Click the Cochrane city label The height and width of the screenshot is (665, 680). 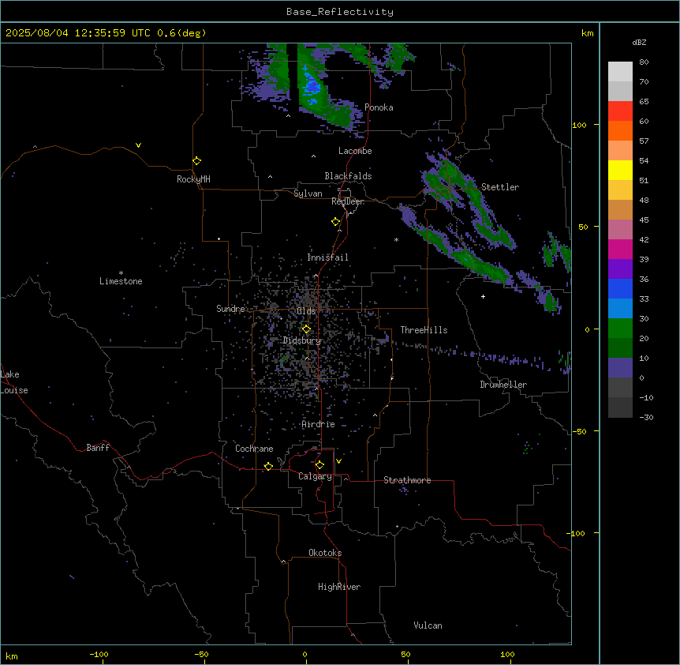coord(254,449)
